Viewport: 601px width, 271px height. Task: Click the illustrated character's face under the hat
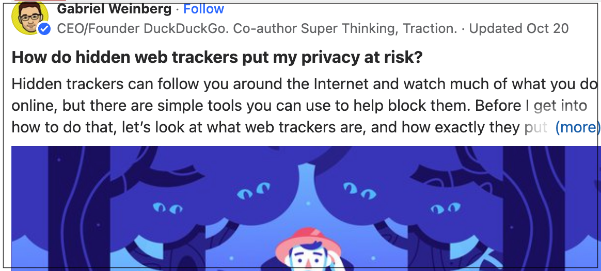pyautogui.click(x=306, y=262)
